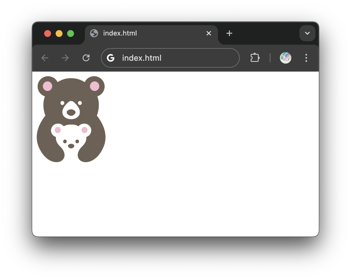Focus the address bar showing index.html
The image size is (351, 279).
tap(170, 58)
